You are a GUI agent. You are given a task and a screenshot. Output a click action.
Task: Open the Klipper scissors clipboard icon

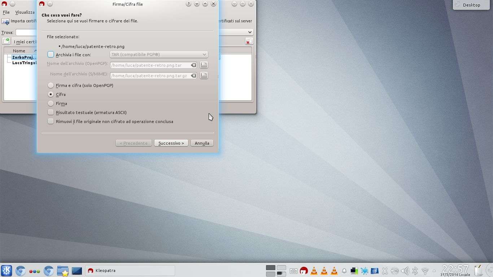coord(385,271)
